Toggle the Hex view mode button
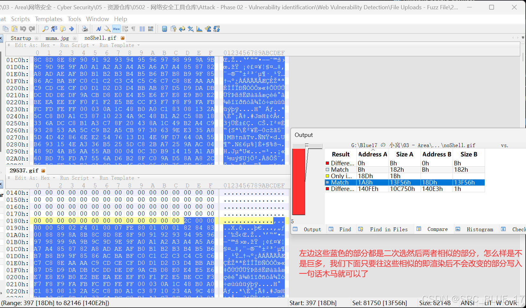Screen dimensions: 526x308 pyautogui.click(x=116, y=29)
